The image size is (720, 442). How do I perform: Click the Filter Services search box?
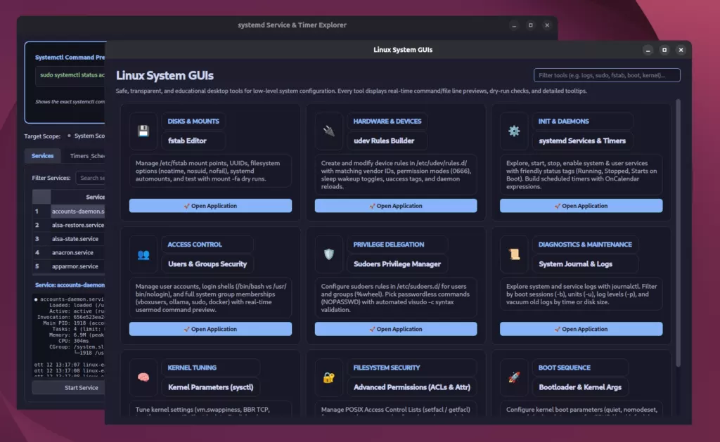click(x=91, y=178)
